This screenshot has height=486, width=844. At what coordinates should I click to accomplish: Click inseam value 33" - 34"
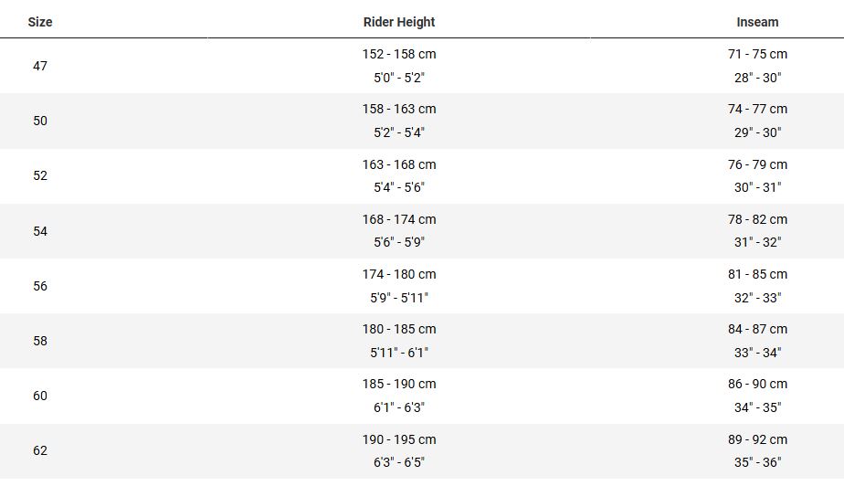[x=757, y=353]
